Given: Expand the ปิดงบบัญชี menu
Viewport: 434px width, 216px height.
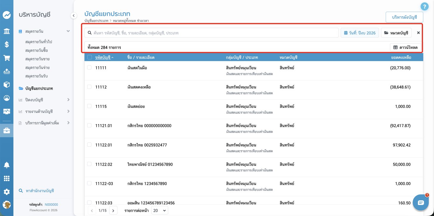Looking at the screenshot, I should [68, 100].
